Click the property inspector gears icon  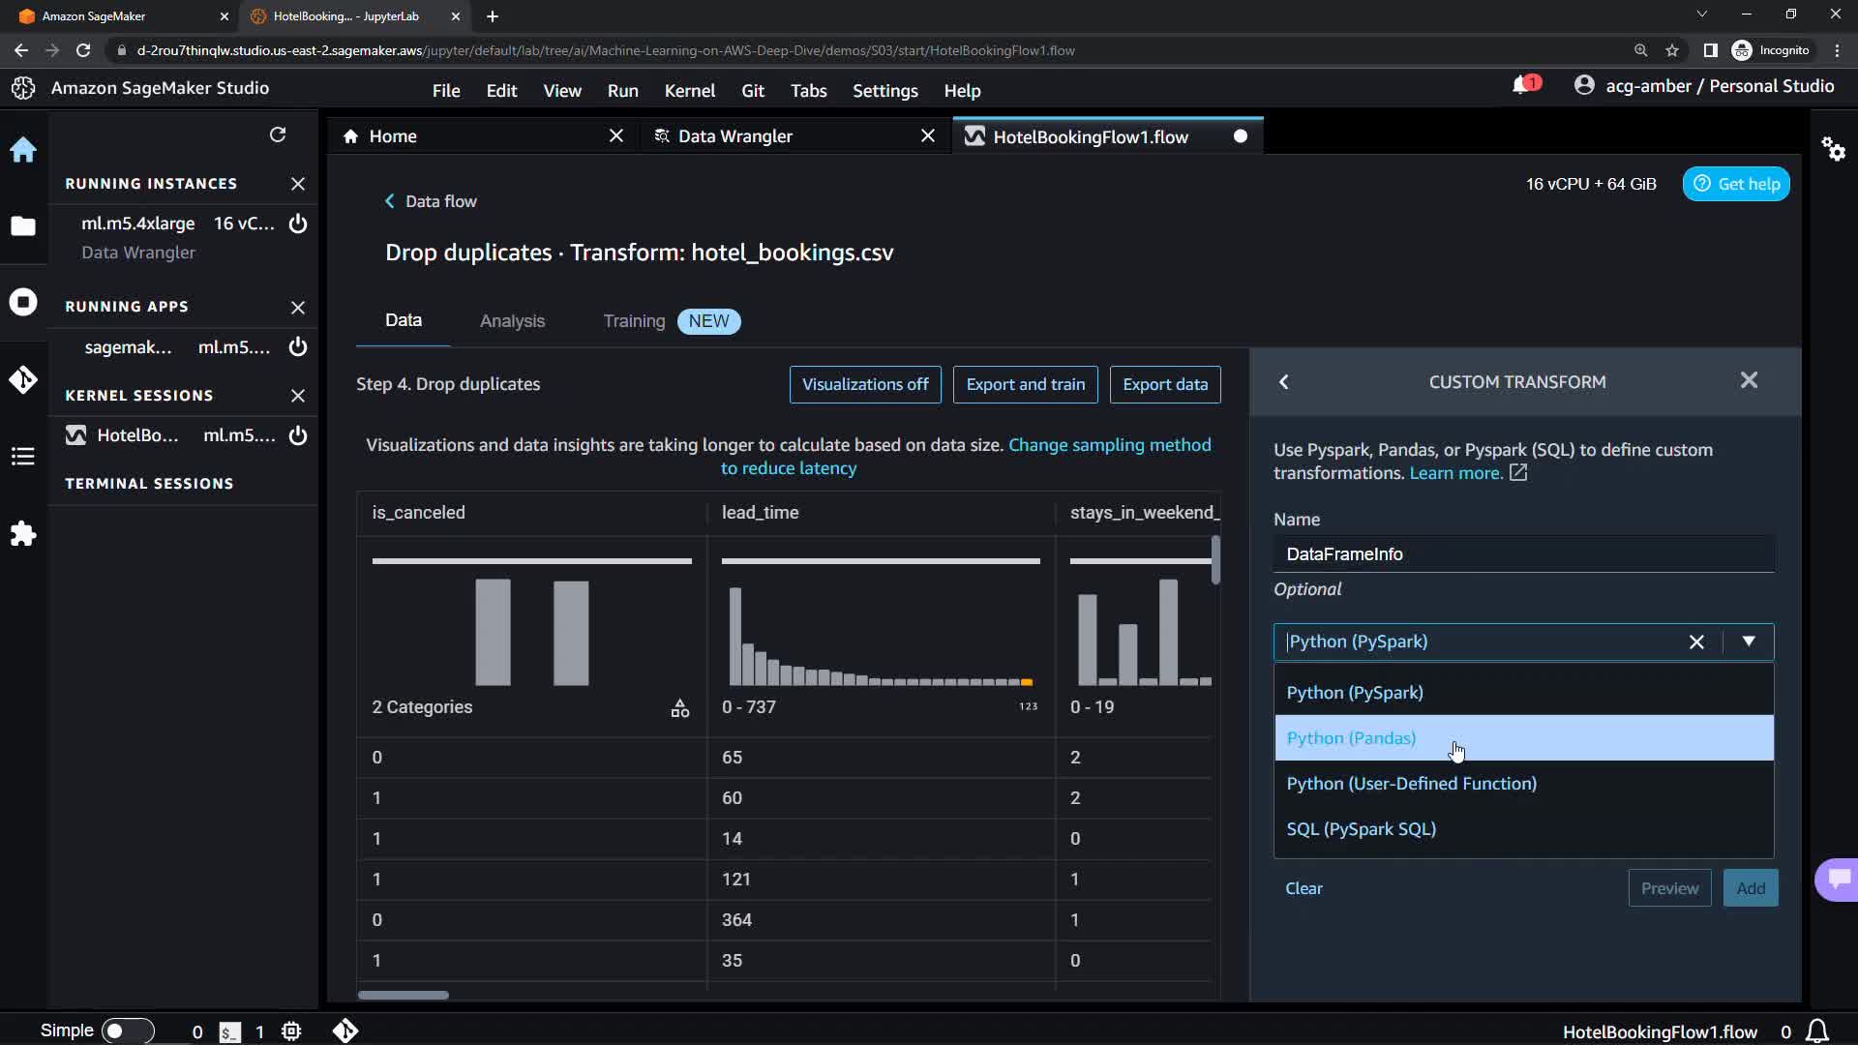[1833, 149]
